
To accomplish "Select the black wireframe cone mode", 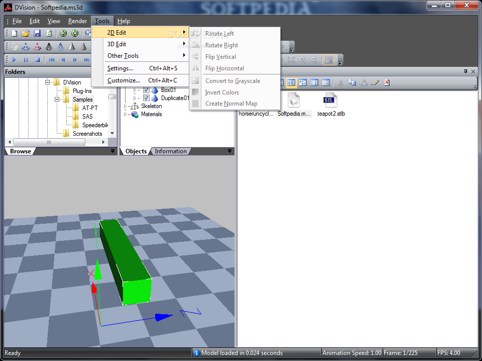I will pos(49,47).
